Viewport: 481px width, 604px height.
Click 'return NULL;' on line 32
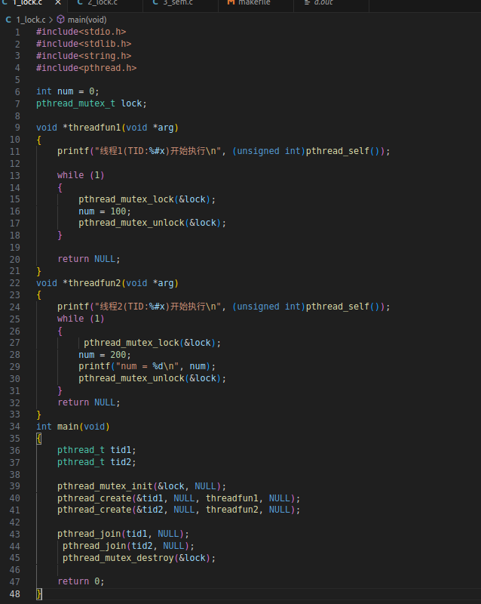click(89, 402)
